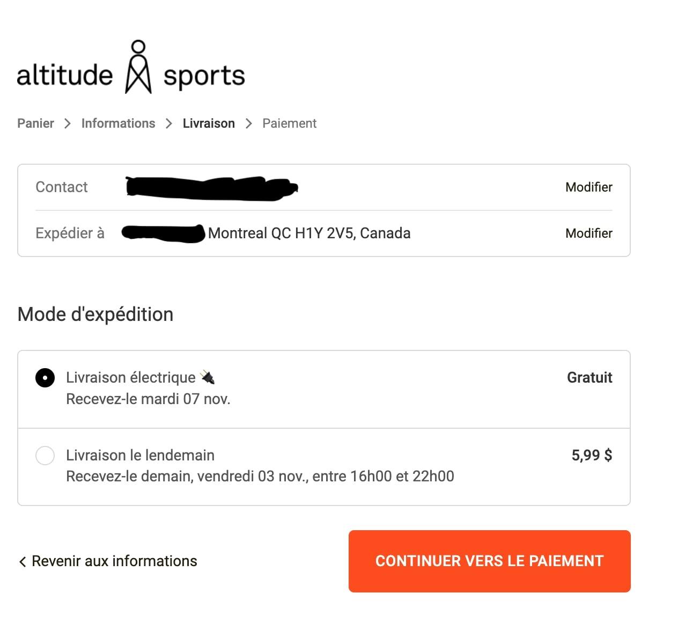This screenshot has width=678, height=630.
Task: Click chevron between Livraison and Paiement
Action: tap(248, 124)
